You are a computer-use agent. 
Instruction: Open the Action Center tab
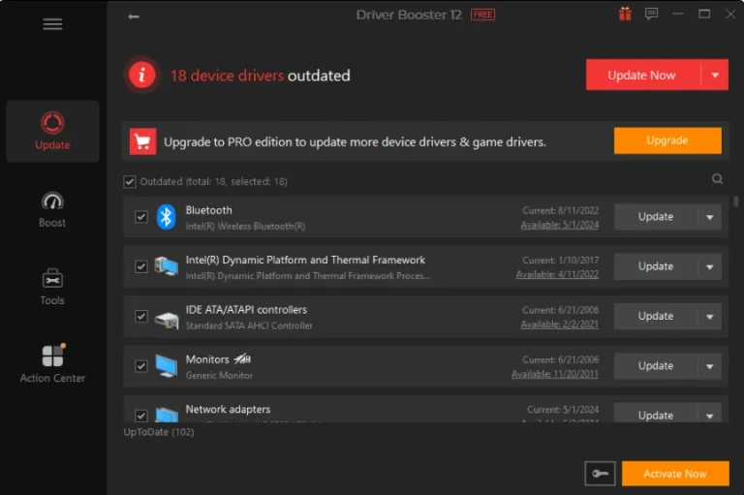tap(52, 363)
